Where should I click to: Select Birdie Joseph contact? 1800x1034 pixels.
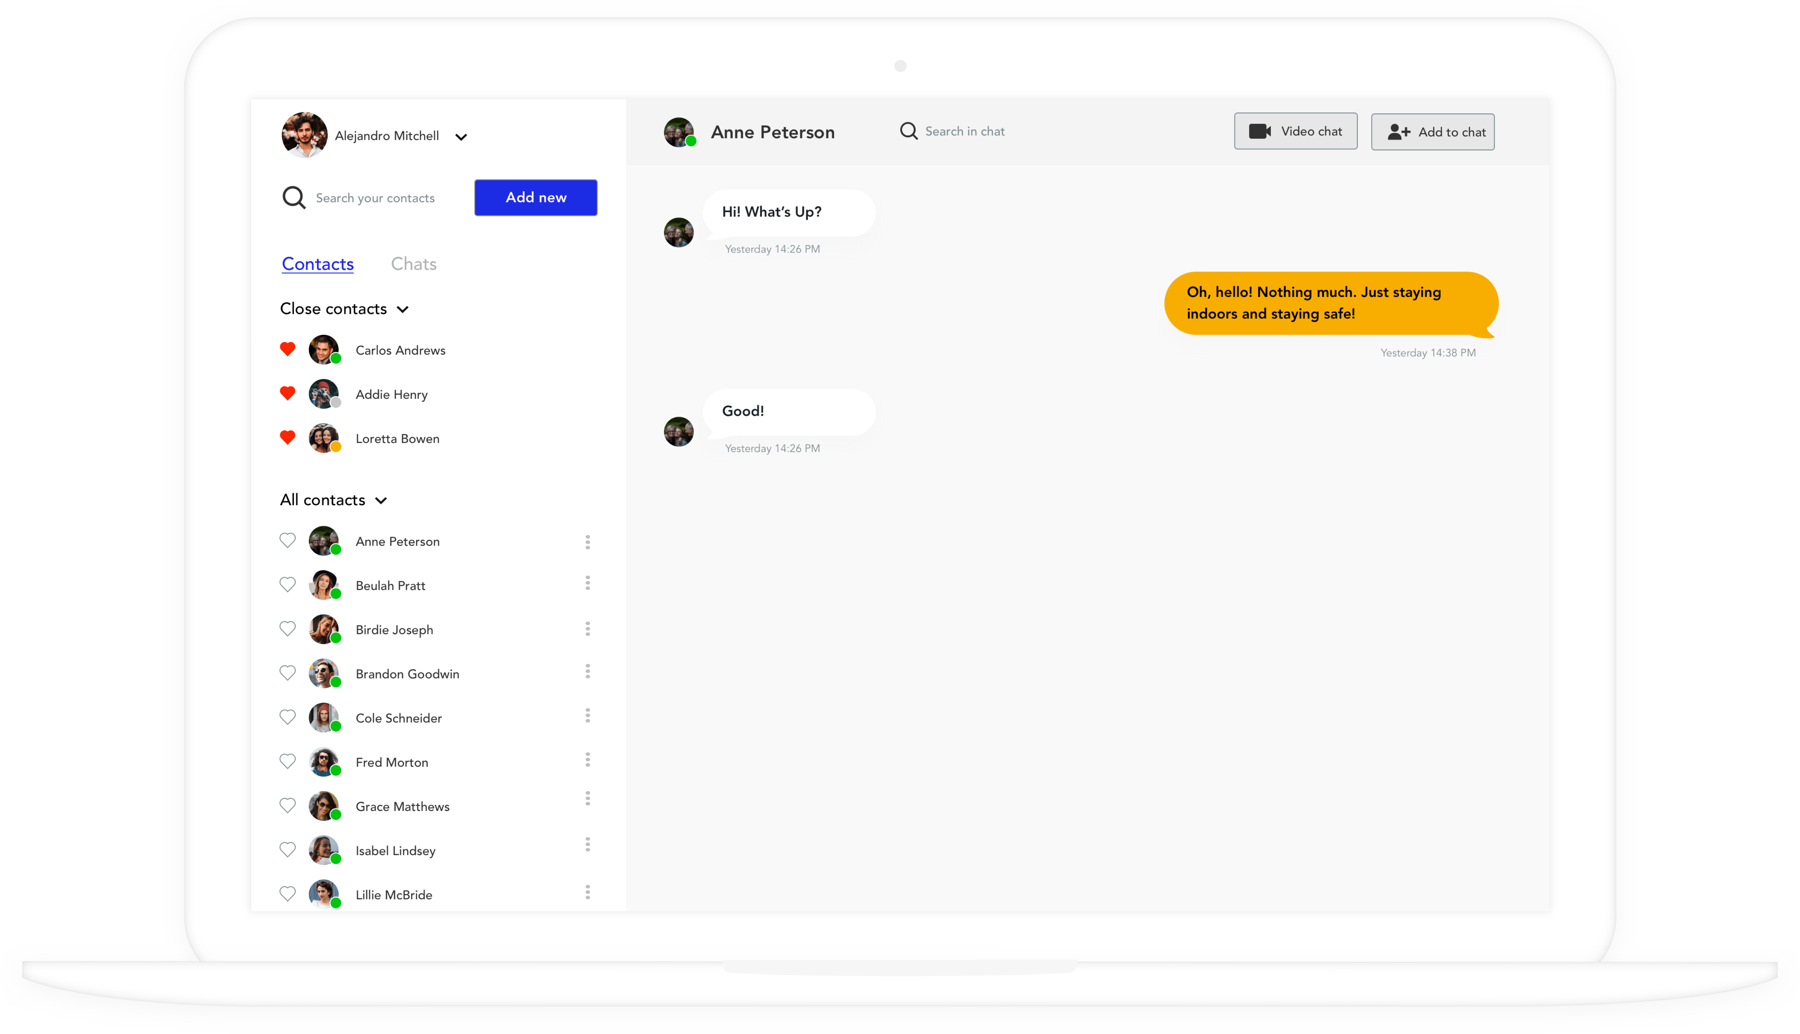pyautogui.click(x=394, y=630)
